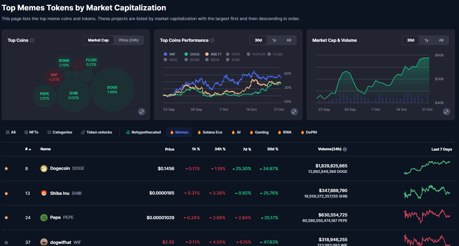
Task: Click the BONK bubble in Top Coins
Action: point(64,63)
